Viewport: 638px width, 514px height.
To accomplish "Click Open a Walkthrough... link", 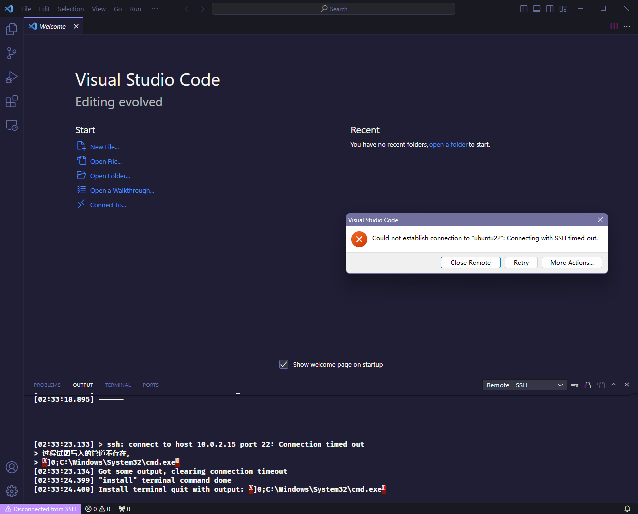I will coord(116,190).
